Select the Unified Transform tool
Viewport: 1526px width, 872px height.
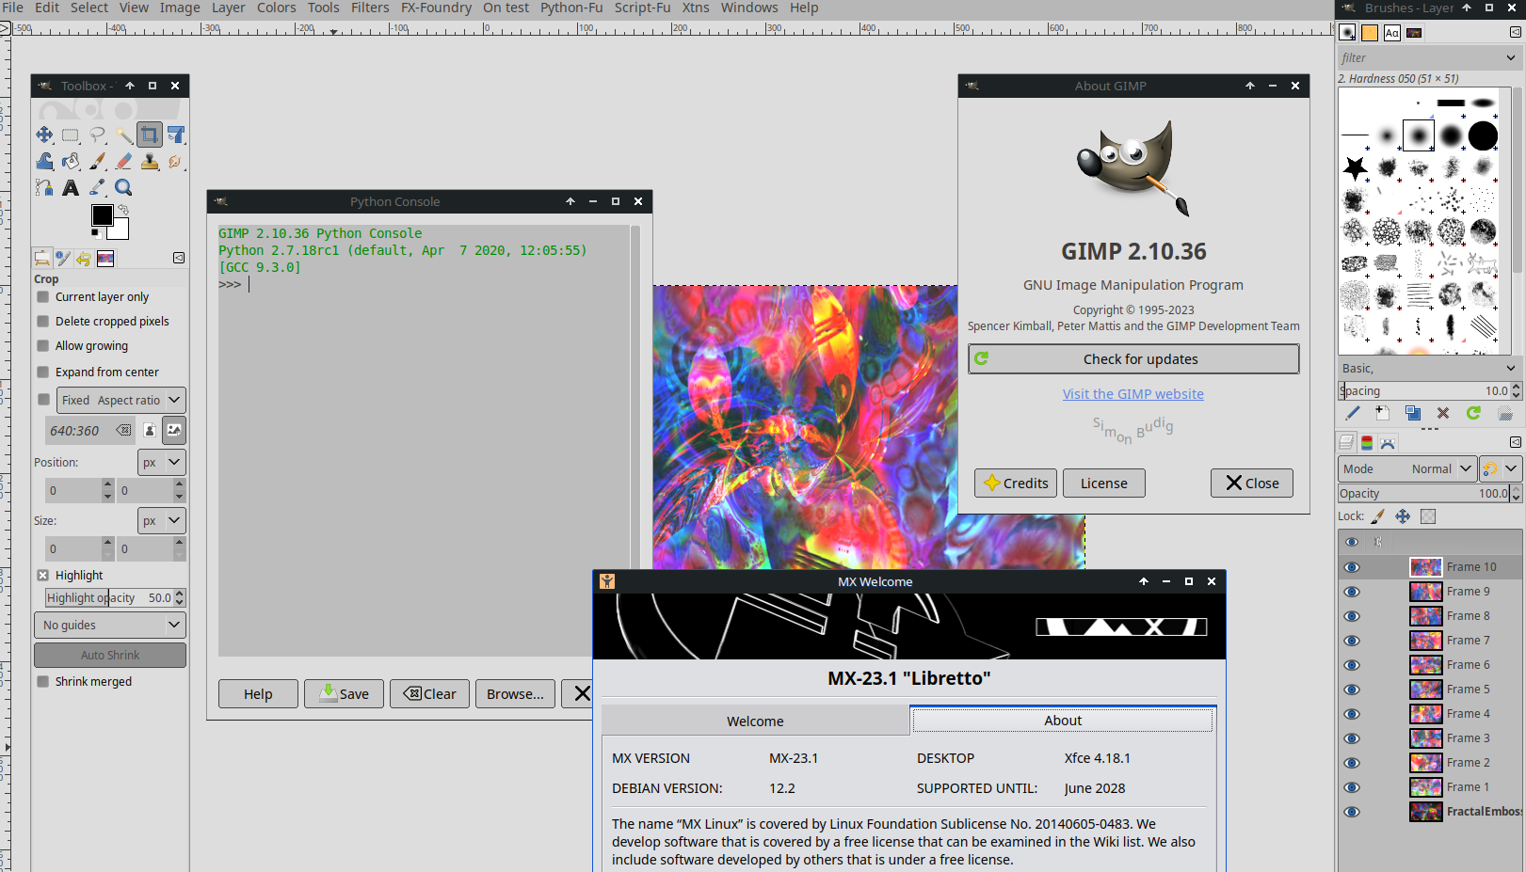(176, 135)
